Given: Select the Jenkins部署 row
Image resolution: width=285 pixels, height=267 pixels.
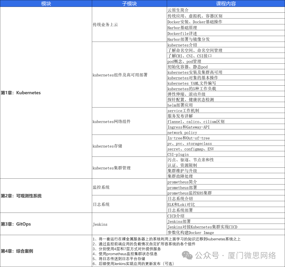Looking at the screenshot, I should (x=226, y=221).
